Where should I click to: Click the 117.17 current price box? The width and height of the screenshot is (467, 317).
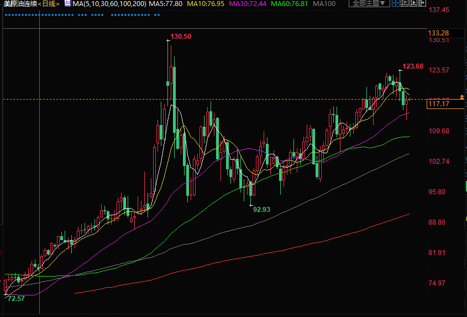click(438, 104)
